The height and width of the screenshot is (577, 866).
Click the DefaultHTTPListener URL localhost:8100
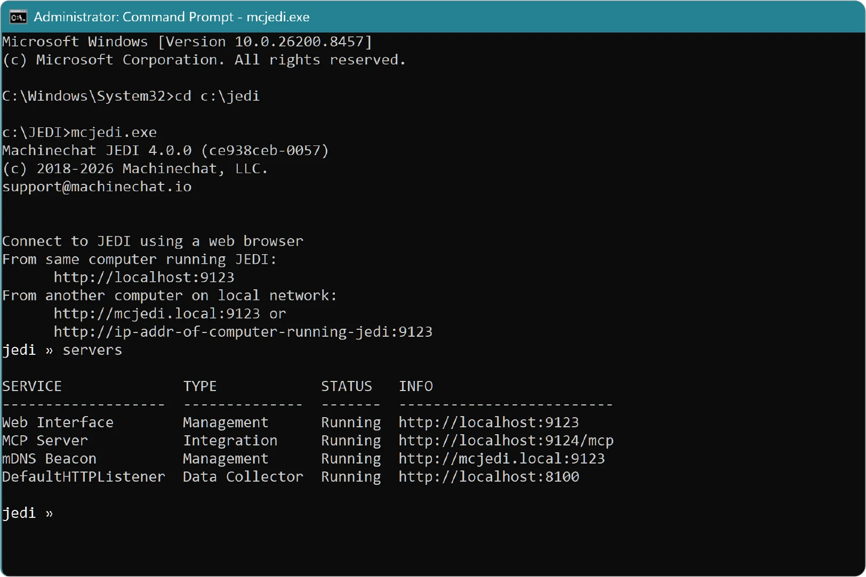tap(489, 477)
